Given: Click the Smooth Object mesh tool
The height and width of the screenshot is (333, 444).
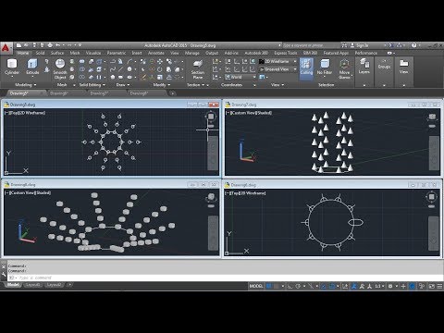Looking at the screenshot, I should 60,68.
